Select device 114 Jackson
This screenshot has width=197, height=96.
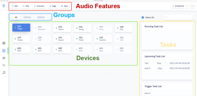(42, 28)
